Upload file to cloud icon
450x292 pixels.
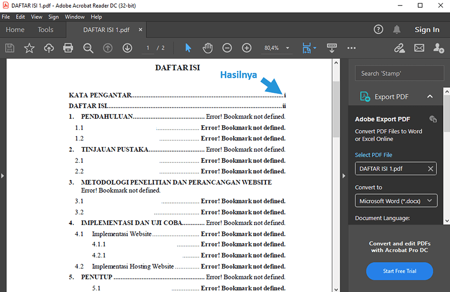coord(49,48)
